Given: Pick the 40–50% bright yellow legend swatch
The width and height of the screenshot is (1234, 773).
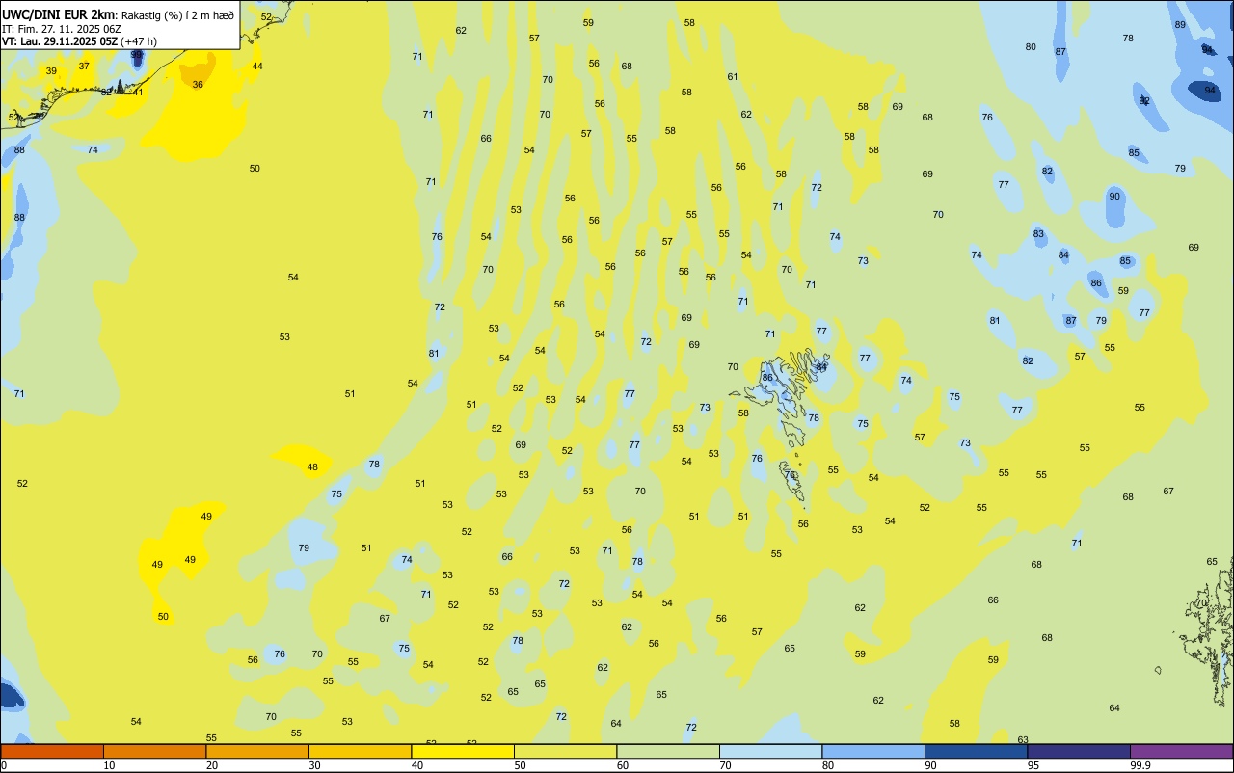Looking at the screenshot, I should click(x=463, y=751).
